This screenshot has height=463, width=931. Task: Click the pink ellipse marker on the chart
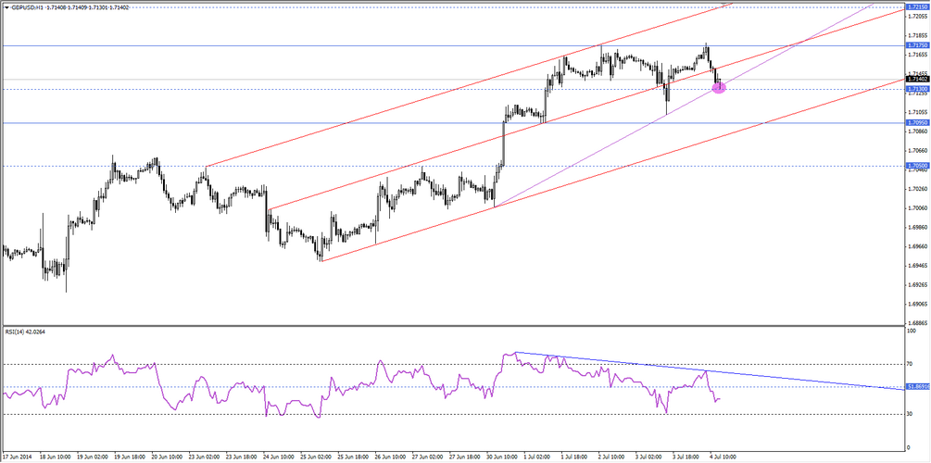pyautogui.click(x=719, y=88)
